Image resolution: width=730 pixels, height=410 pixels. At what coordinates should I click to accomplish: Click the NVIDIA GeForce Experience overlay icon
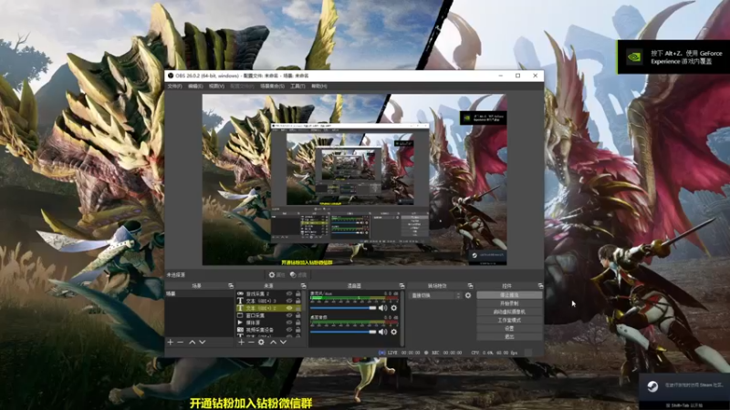(x=634, y=57)
